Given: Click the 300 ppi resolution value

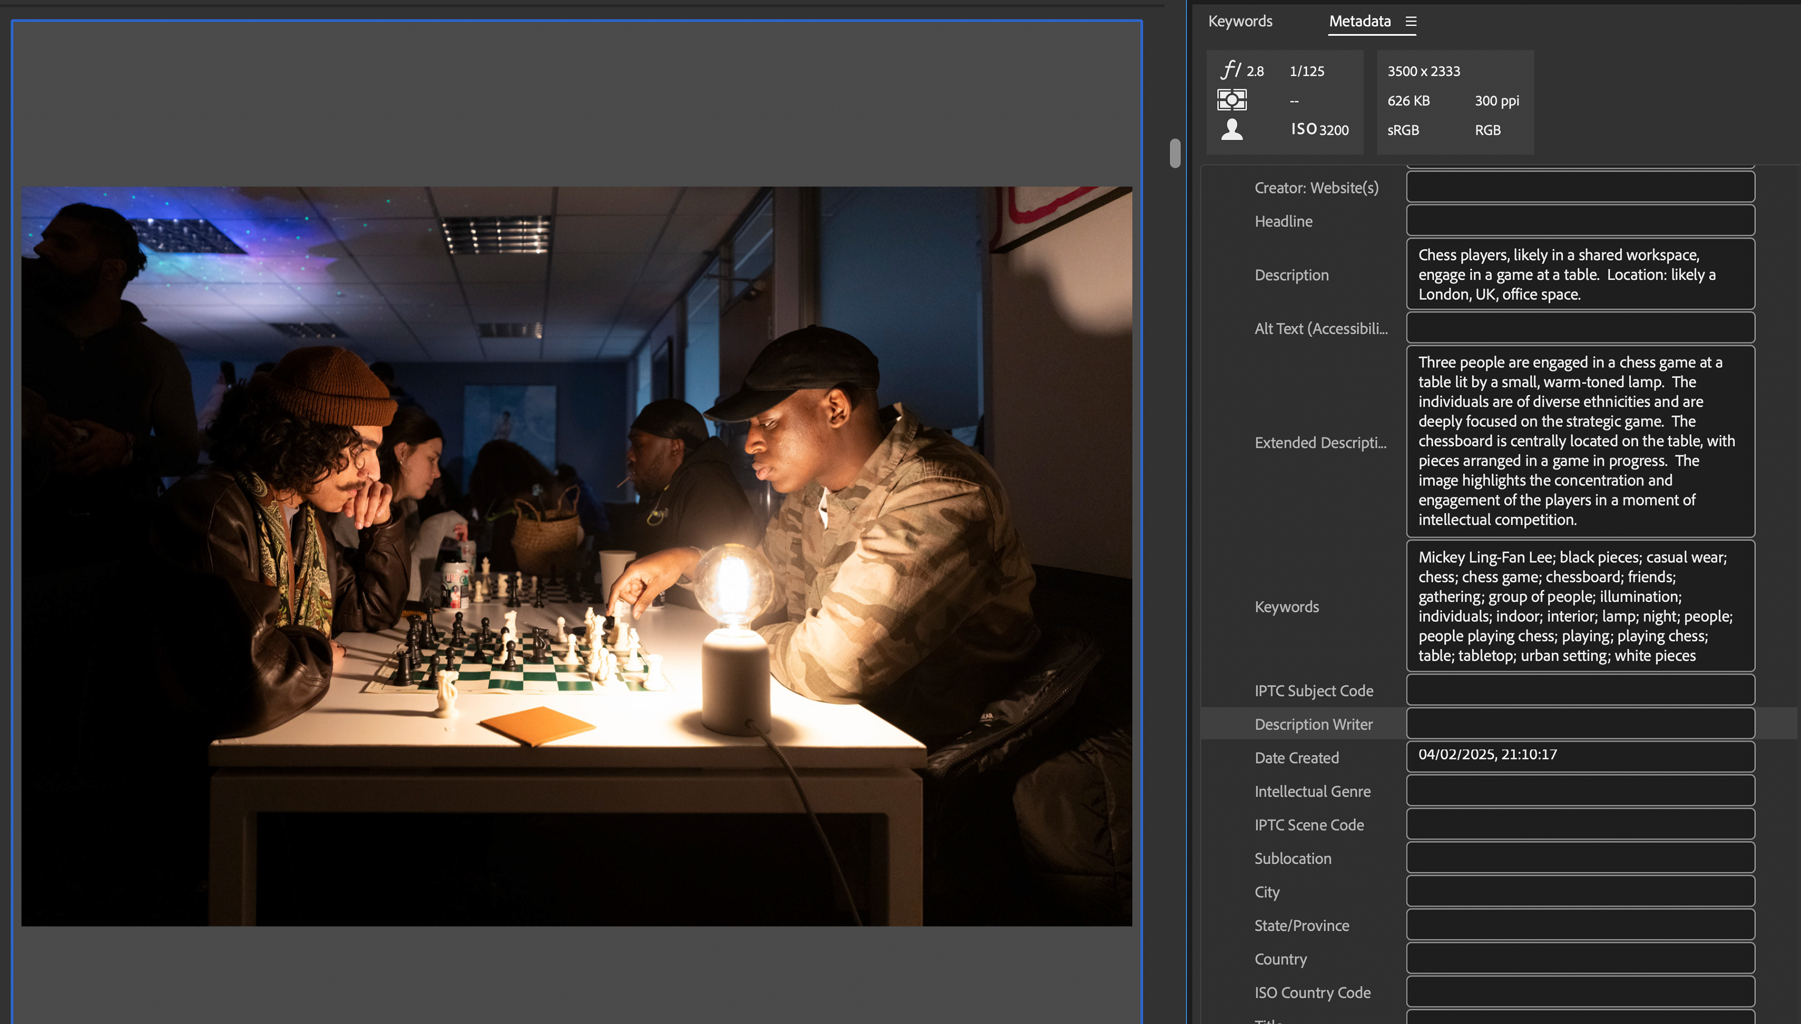Looking at the screenshot, I should coord(1497,101).
